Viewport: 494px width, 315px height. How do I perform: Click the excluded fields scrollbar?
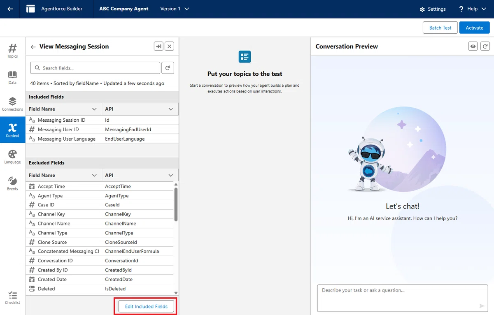coord(176,204)
